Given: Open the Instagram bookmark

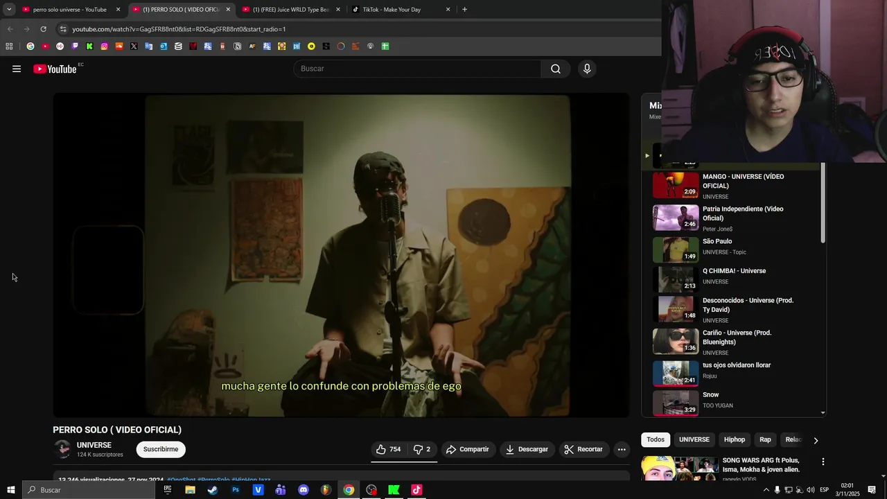Looking at the screenshot, I should pyautogui.click(x=104, y=46).
